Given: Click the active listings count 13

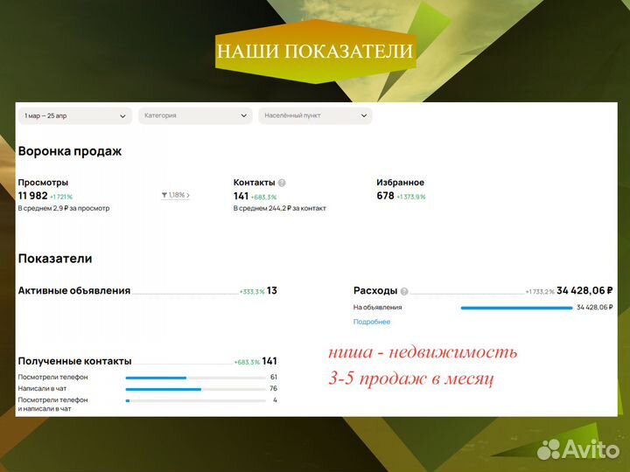Looking at the screenshot, I should [272, 290].
